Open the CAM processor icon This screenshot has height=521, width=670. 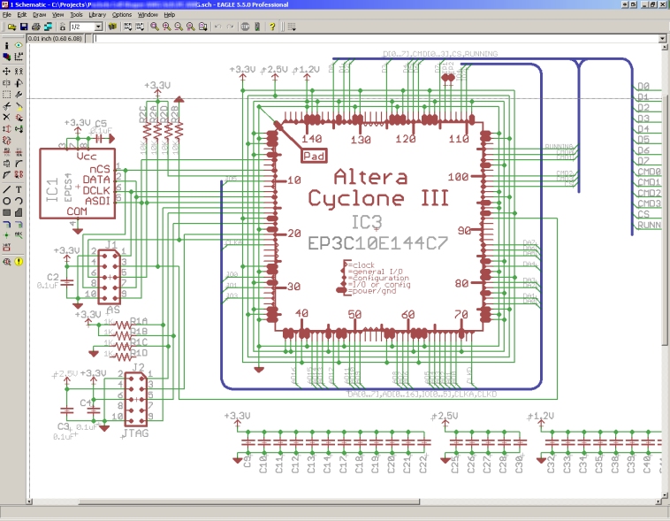(x=48, y=27)
